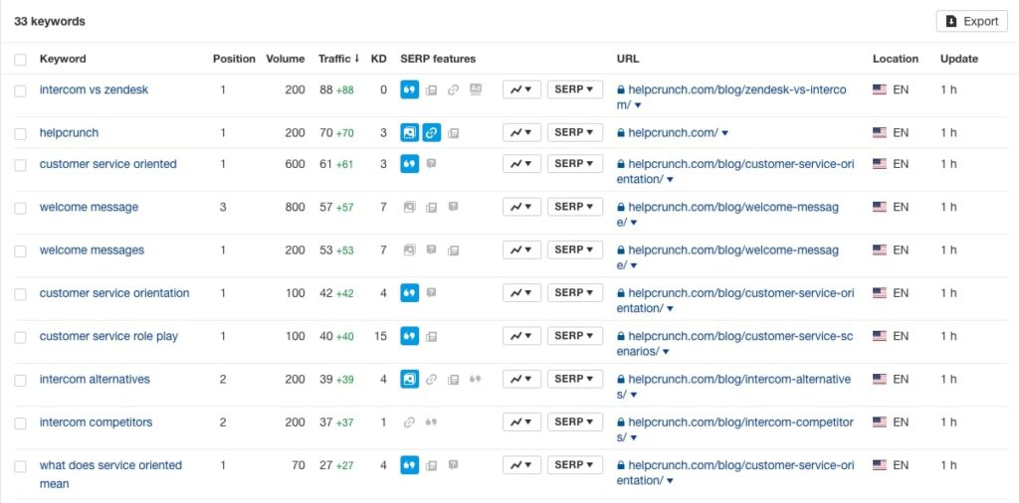Click ads icon in intercom vs zendesk row
1019x503 pixels.
coord(476,89)
